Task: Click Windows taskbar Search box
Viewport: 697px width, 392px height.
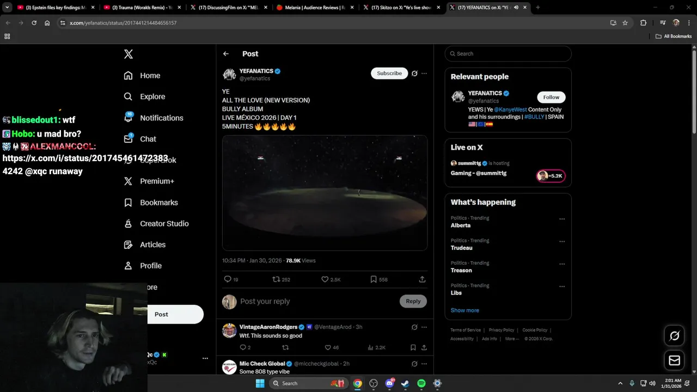Action: 308,383
